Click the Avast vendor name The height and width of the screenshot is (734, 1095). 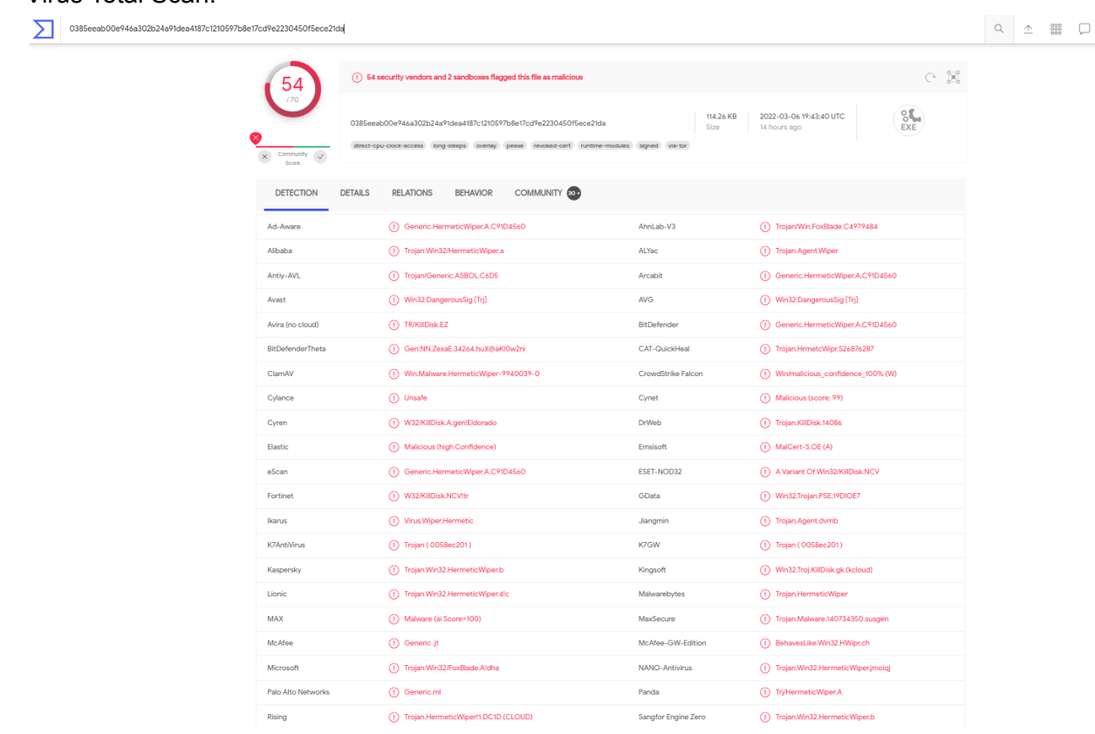click(x=277, y=300)
